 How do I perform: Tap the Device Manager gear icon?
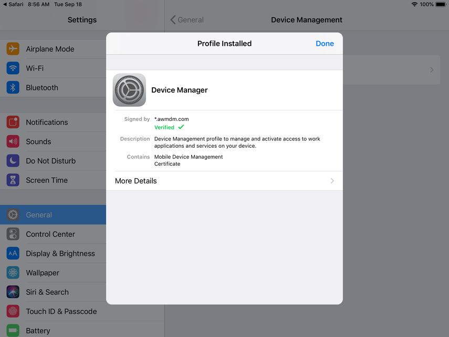tap(129, 90)
